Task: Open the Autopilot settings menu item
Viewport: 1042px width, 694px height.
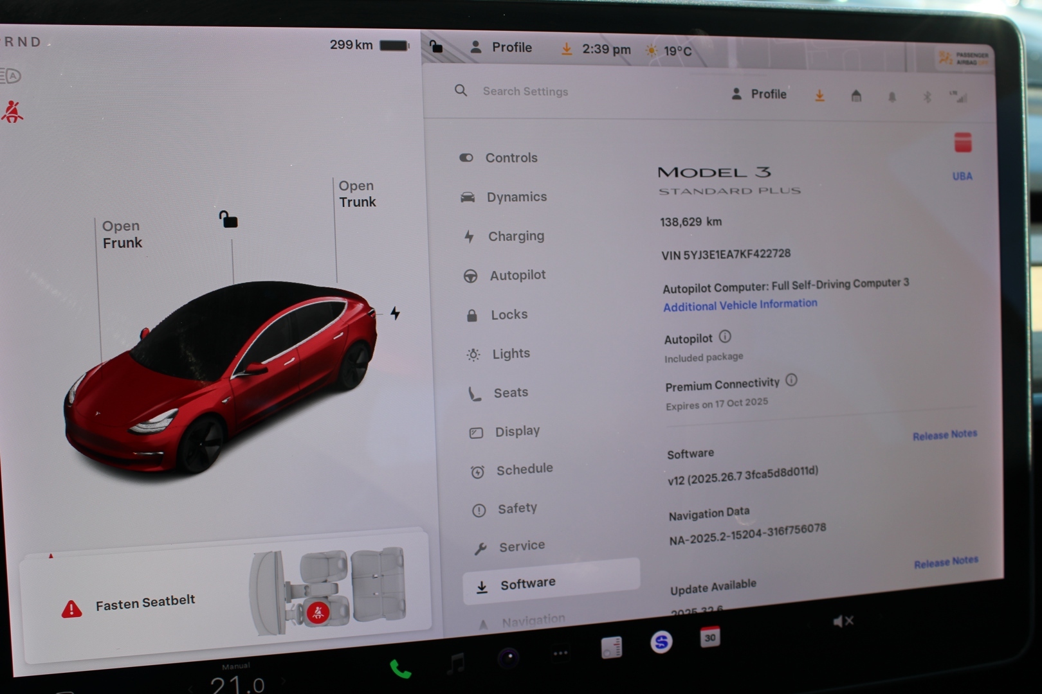Action: point(516,276)
